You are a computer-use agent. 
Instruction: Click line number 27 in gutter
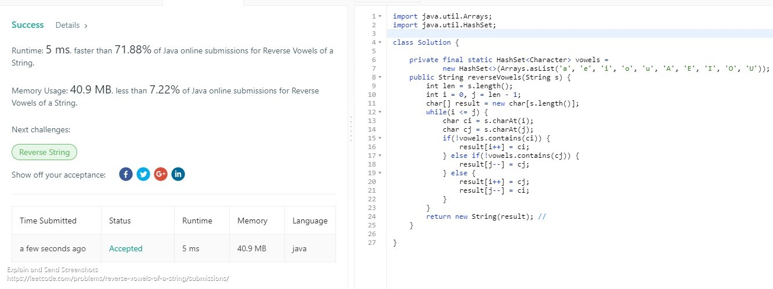pos(372,243)
